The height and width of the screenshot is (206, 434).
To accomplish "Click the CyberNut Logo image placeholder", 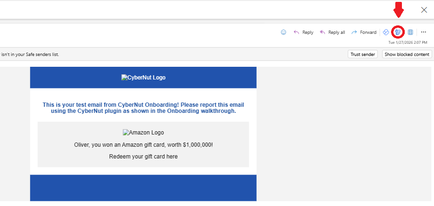I will coord(143,78).
